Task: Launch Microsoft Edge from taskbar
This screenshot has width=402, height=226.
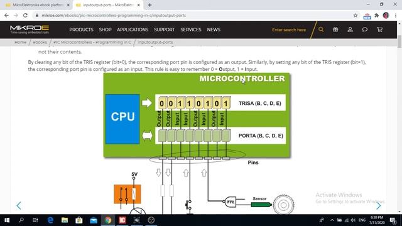Action: (50, 220)
